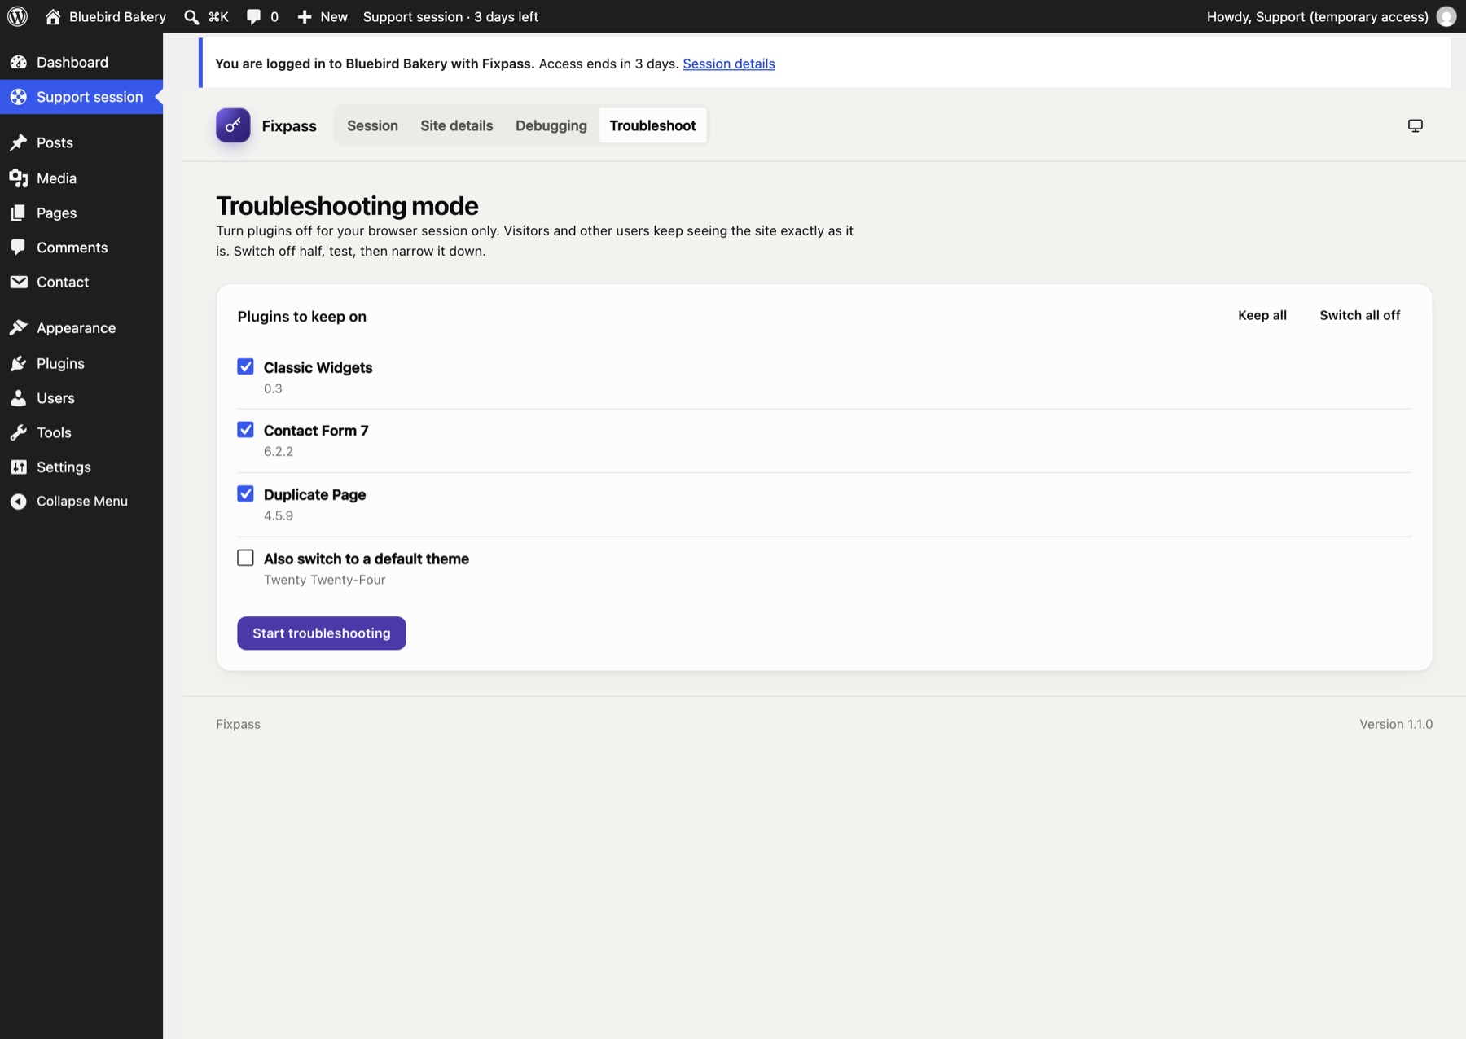The width and height of the screenshot is (1466, 1039).
Task: Click Howdy, Support (temporary access)
Action: click(x=1318, y=16)
